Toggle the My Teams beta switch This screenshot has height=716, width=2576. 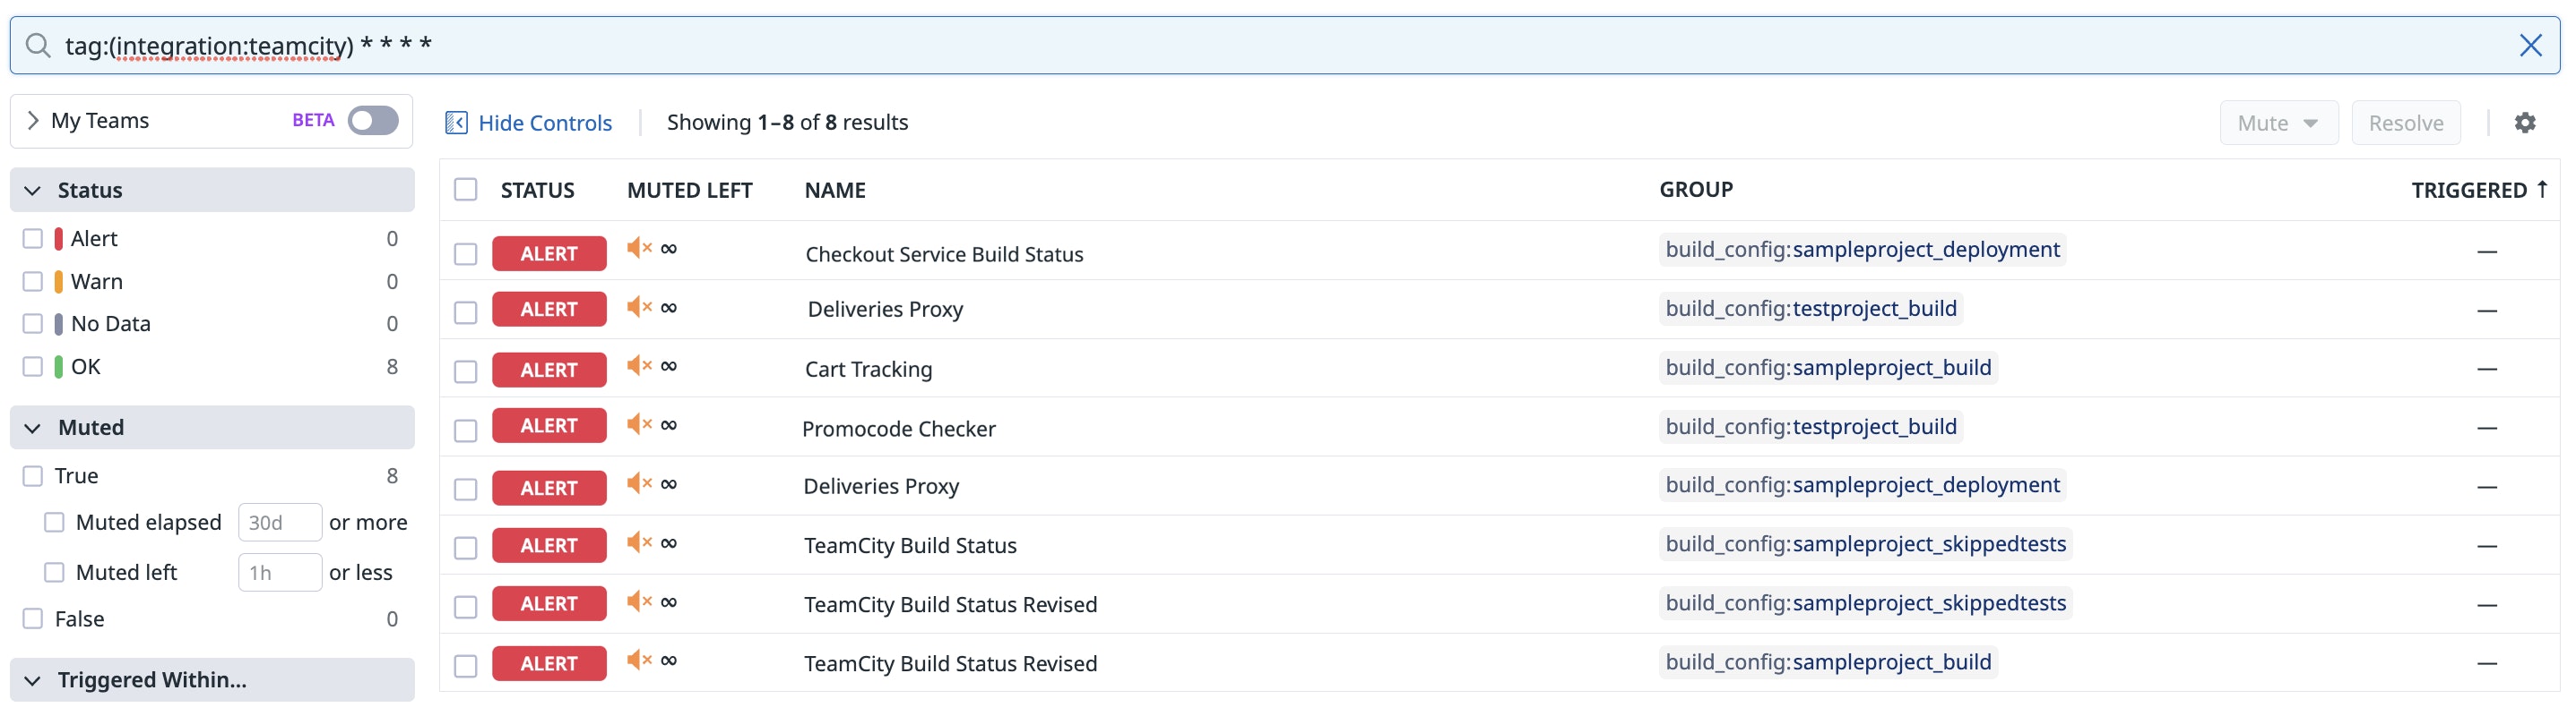click(x=373, y=121)
